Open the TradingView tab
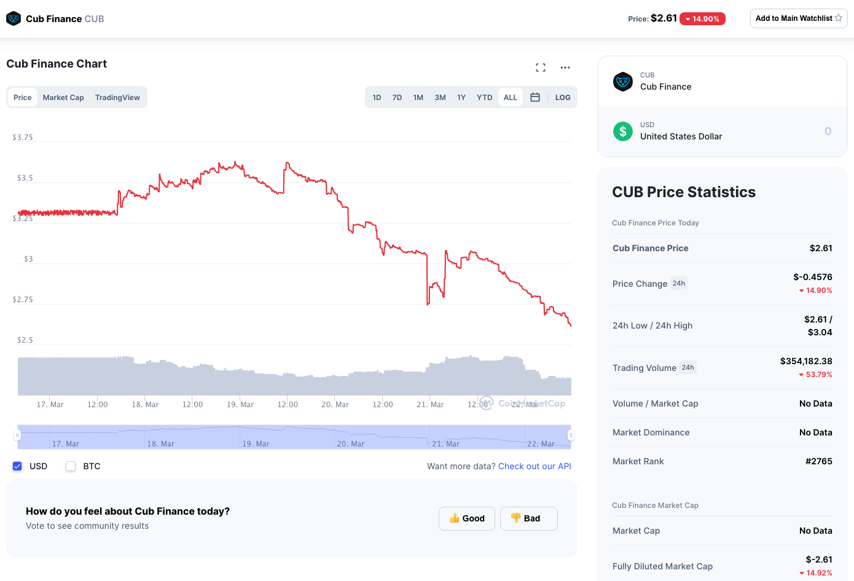 click(117, 97)
